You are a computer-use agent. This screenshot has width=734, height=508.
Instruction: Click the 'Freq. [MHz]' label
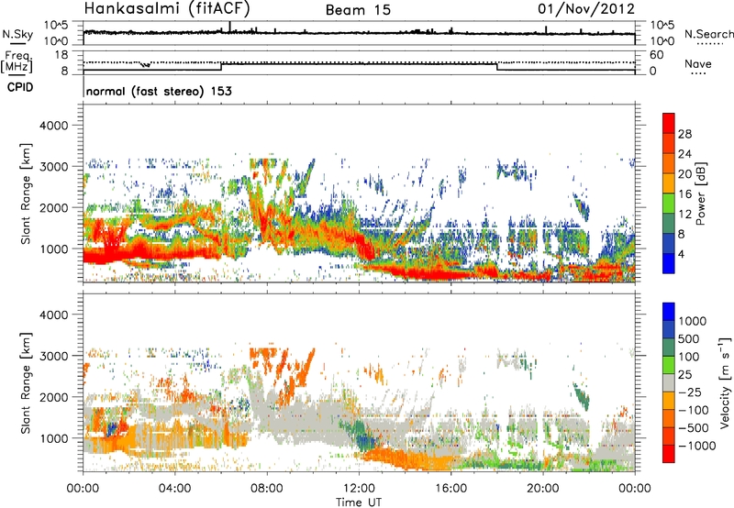17,61
